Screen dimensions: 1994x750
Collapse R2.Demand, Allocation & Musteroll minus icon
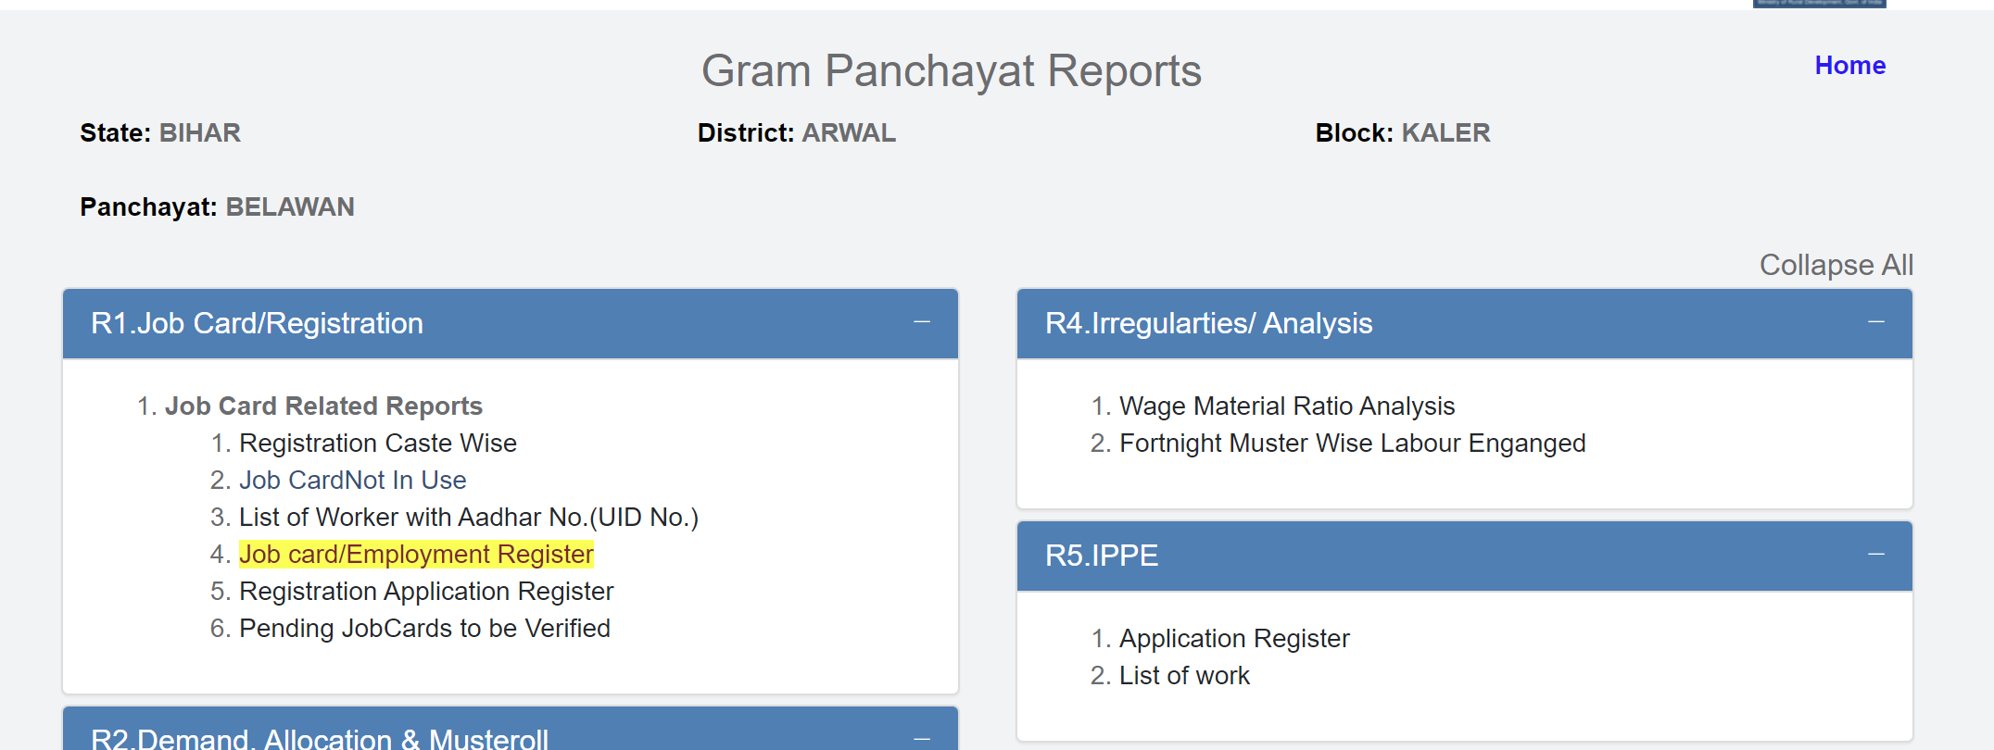pos(921,738)
